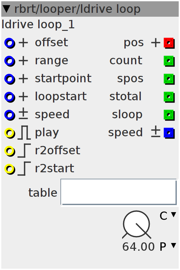Click the green stotal outlet port
Image resolution: width=180 pixels, height=270 pixels.
tap(169, 97)
